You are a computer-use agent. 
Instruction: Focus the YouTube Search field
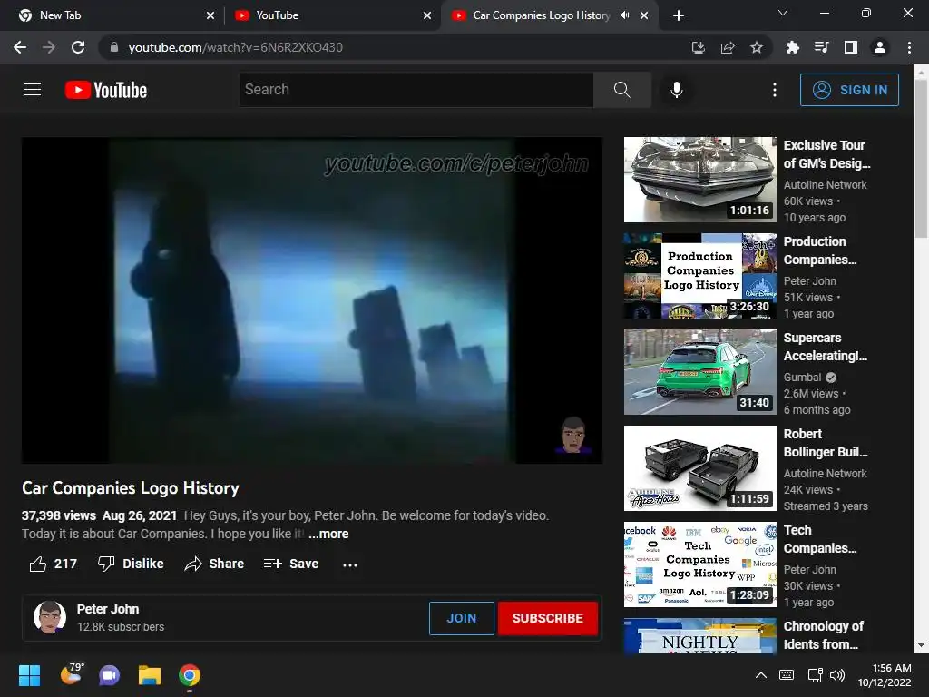click(416, 90)
